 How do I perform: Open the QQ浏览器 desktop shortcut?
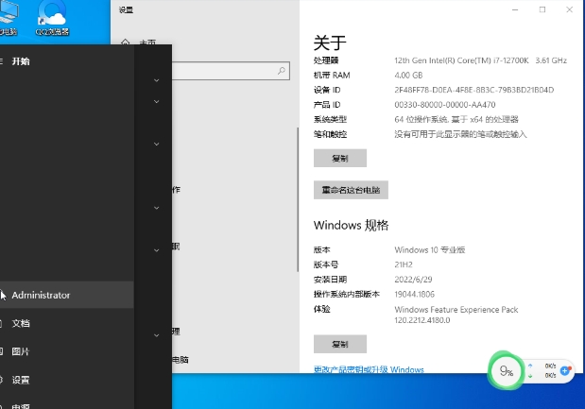click(53, 18)
